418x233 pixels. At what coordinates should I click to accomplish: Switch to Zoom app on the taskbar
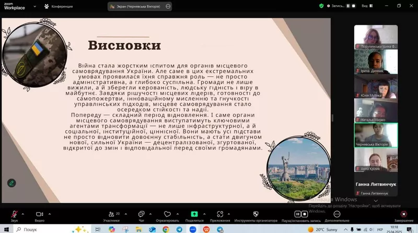point(193,229)
